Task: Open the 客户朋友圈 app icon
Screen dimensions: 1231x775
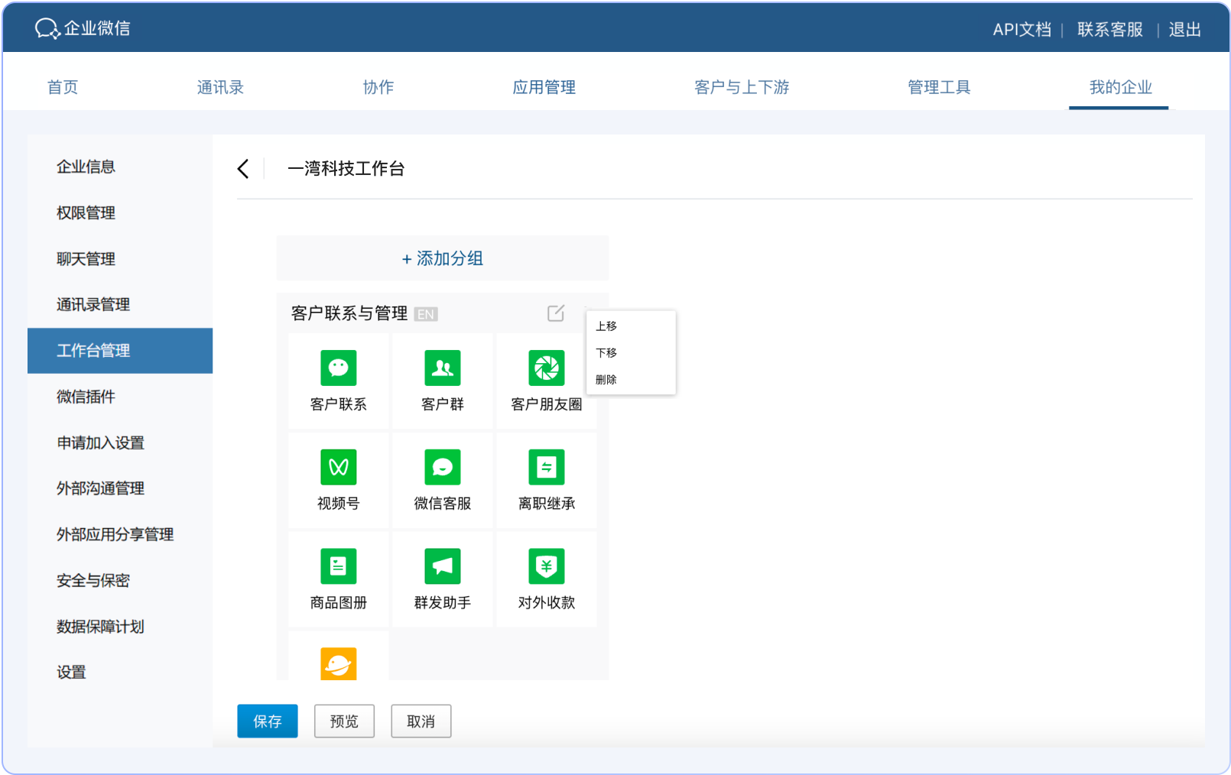Action: (547, 368)
